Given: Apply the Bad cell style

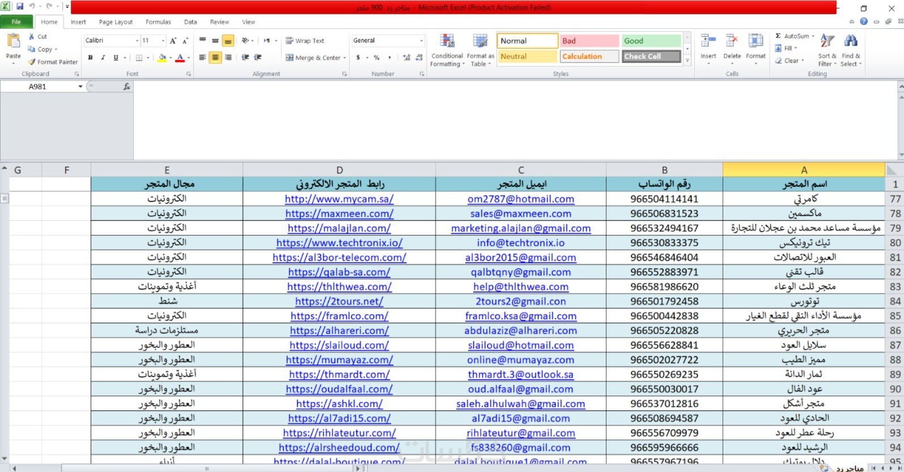Looking at the screenshot, I should pos(589,41).
